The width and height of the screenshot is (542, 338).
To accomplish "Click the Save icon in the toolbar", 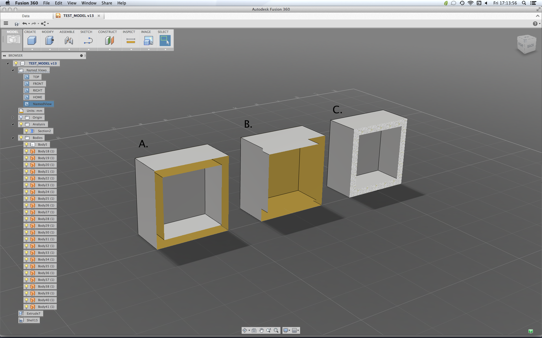I will point(17,24).
